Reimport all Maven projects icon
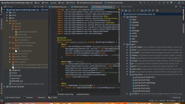Image resolution: width=185 pixels, height=104 pixels. 122,10
